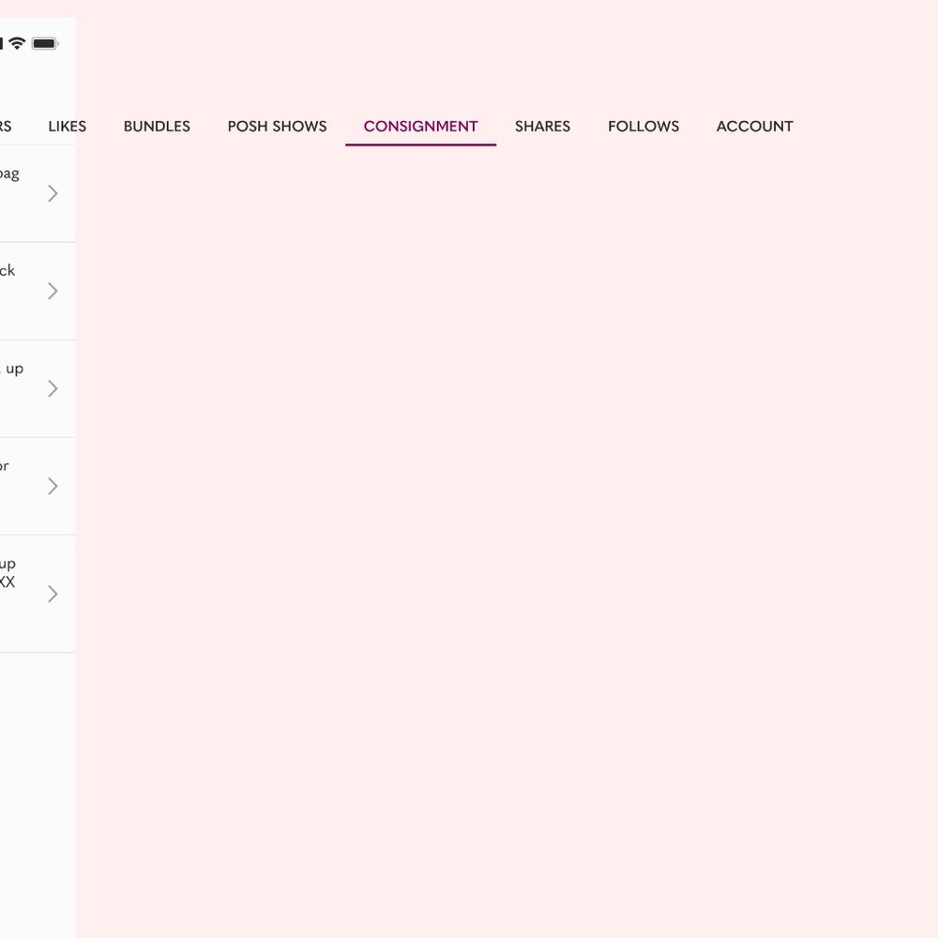Click the list item text ending in "bag"

pos(8,174)
